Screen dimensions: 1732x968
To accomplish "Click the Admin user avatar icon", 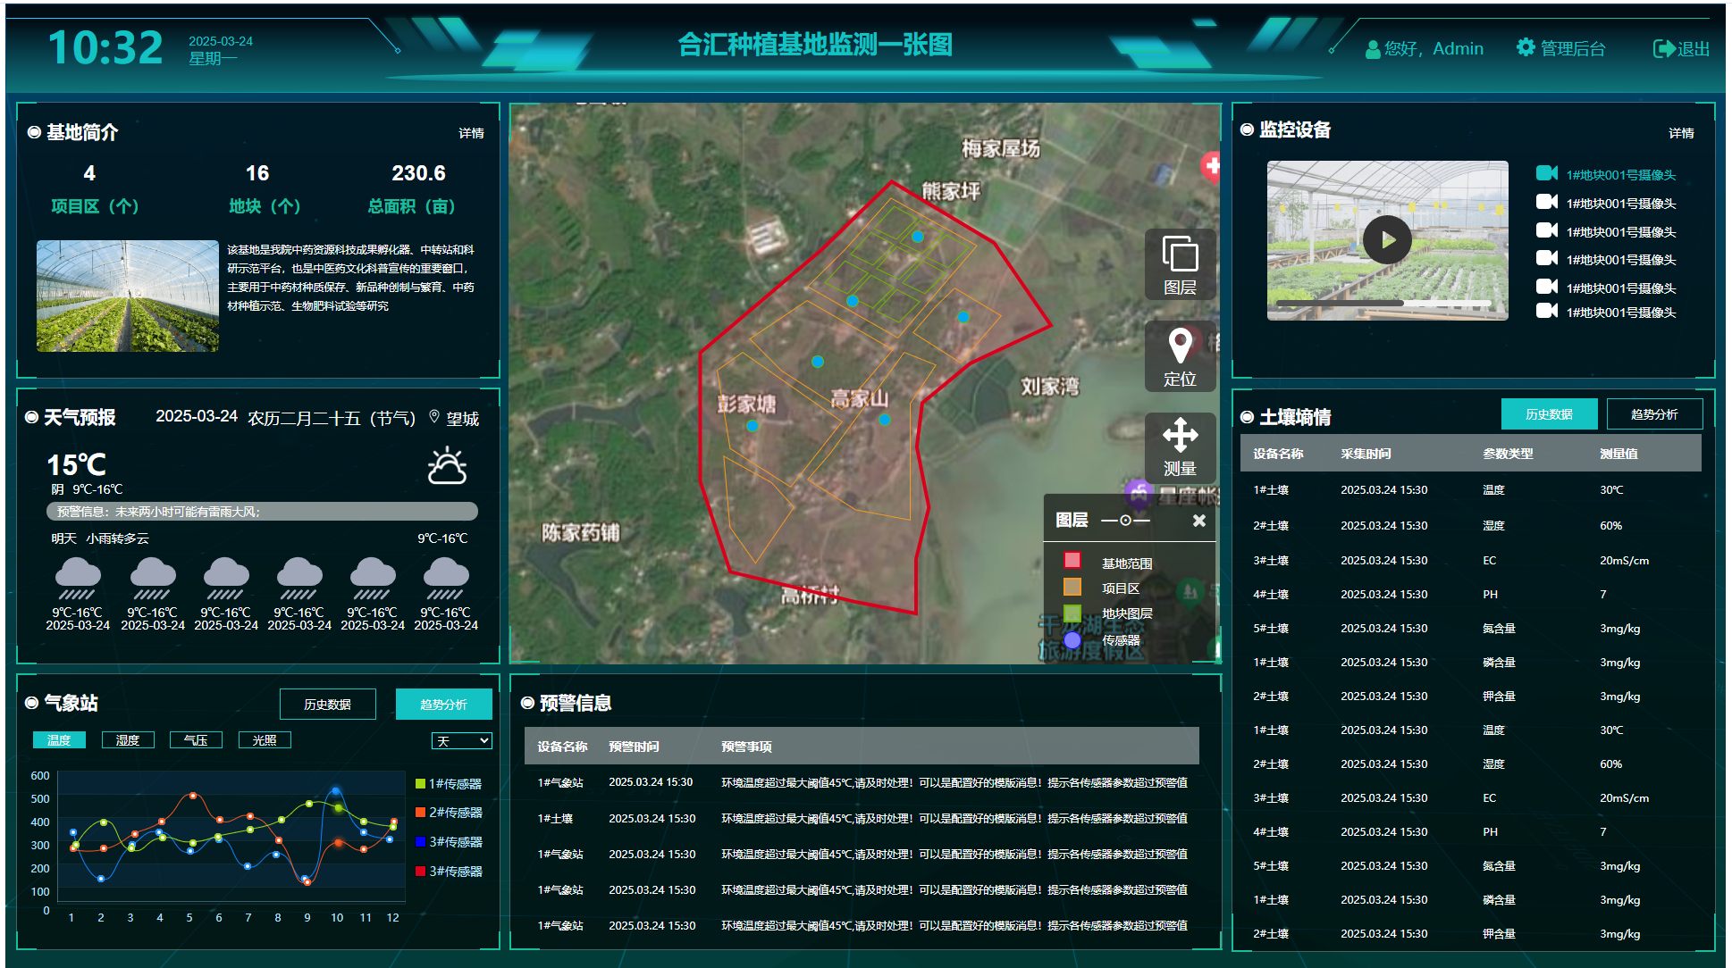I will [1373, 49].
